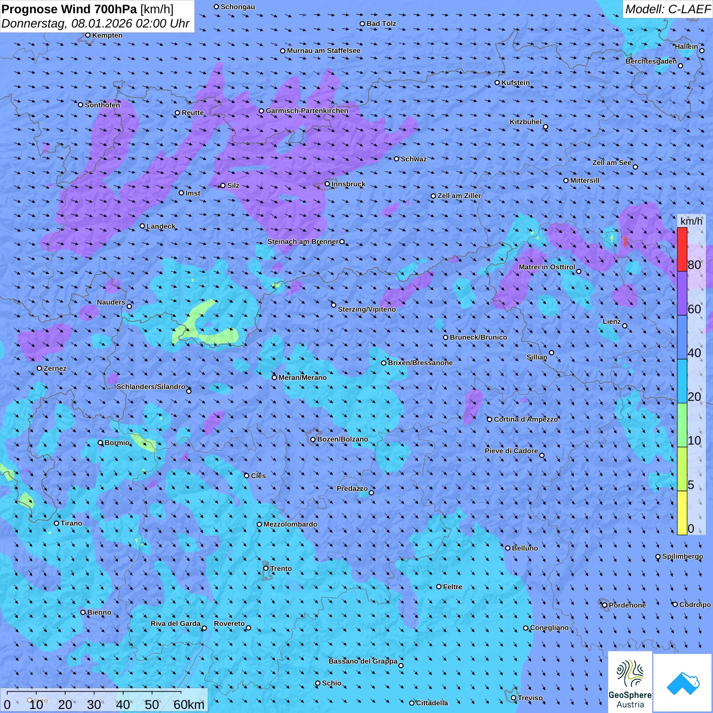Click the 'Bienno' label

[99, 612]
